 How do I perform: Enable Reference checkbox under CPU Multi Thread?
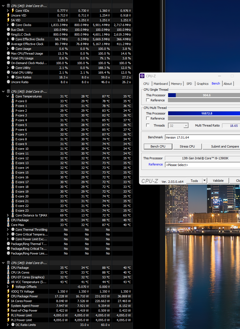[x=148, y=118]
